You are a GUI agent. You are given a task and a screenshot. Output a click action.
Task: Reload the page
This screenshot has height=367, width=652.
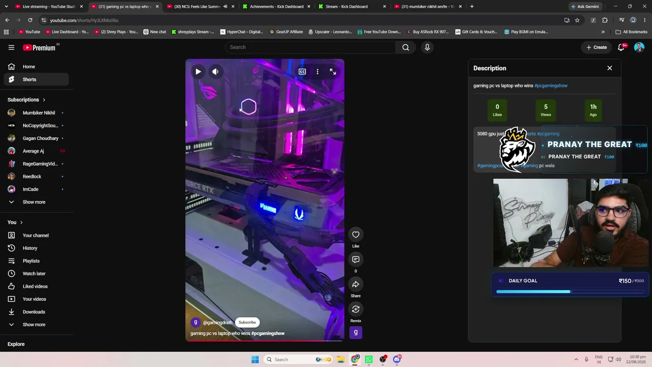click(30, 20)
